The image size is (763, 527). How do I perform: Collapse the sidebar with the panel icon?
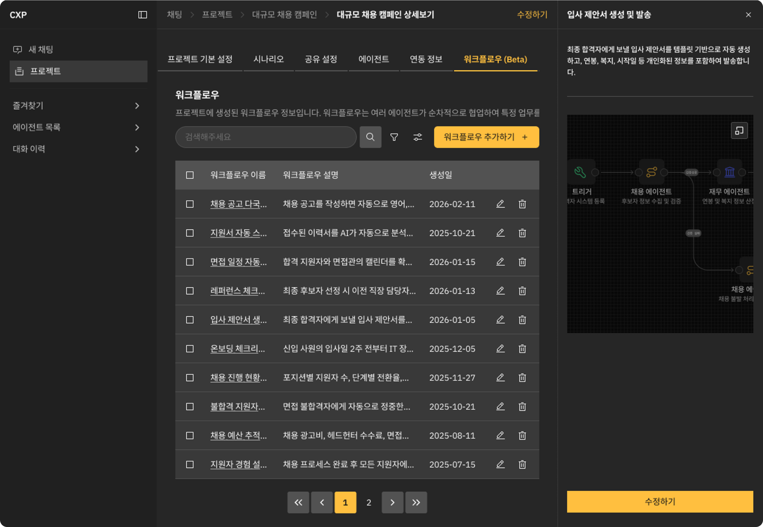point(142,15)
